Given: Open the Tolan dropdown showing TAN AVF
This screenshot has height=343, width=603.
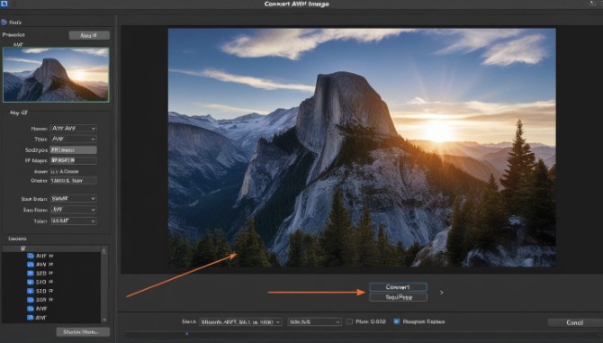Looking at the screenshot, I should click(x=74, y=221).
